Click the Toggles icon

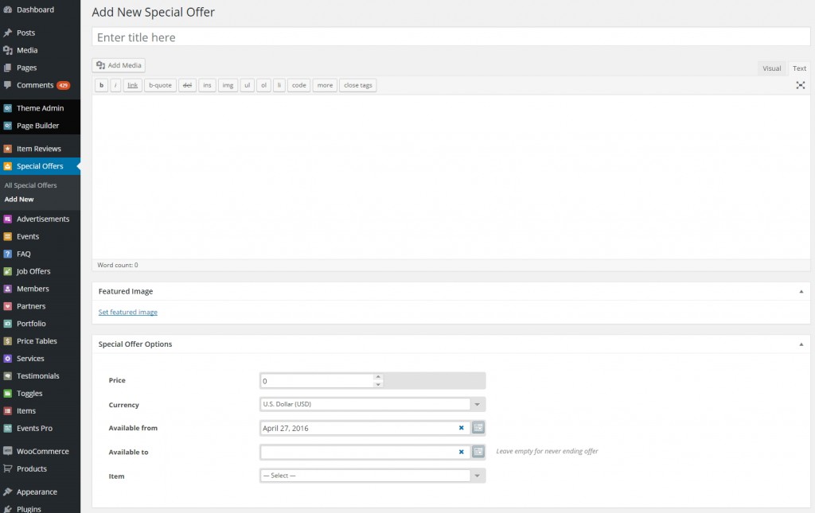click(8, 394)
